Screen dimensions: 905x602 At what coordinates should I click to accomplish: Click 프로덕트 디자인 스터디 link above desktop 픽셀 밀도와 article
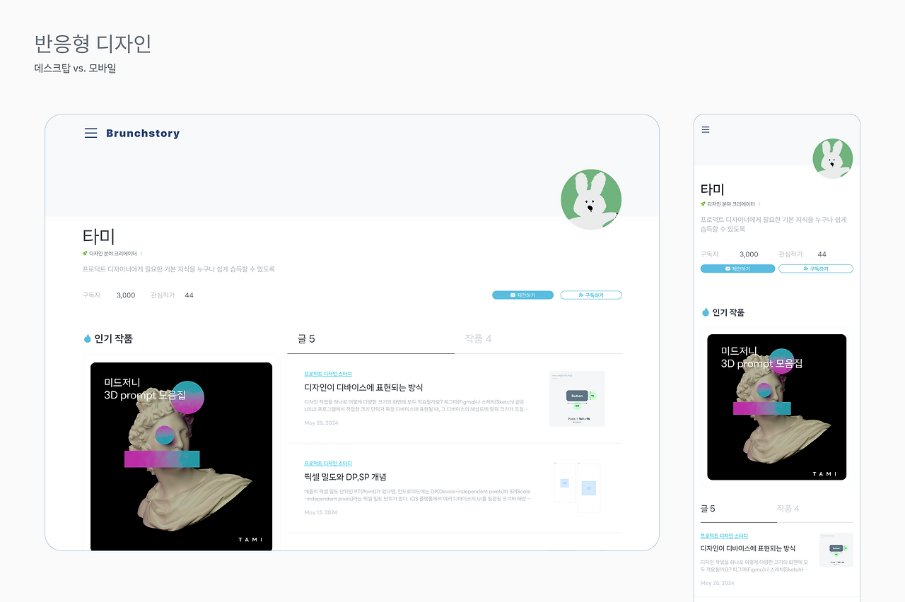click(x=327, y=464)
